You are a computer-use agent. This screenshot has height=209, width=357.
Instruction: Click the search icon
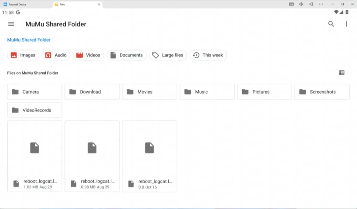[331, 24]
